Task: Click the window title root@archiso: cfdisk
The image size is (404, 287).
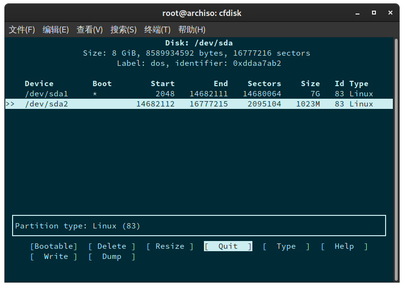Action: [x=202, y=13]
